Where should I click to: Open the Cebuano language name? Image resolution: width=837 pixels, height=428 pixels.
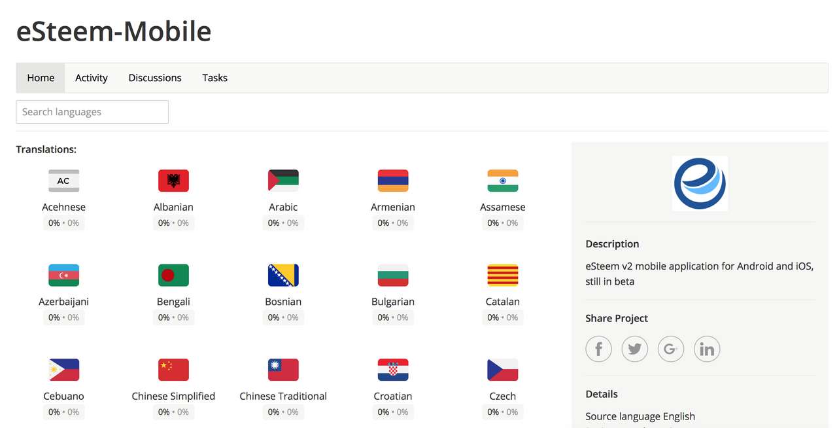click(63, 396)
